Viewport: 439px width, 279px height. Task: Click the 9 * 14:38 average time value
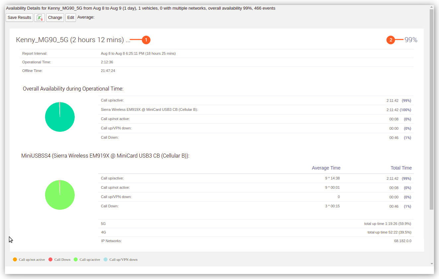(332, 178)
